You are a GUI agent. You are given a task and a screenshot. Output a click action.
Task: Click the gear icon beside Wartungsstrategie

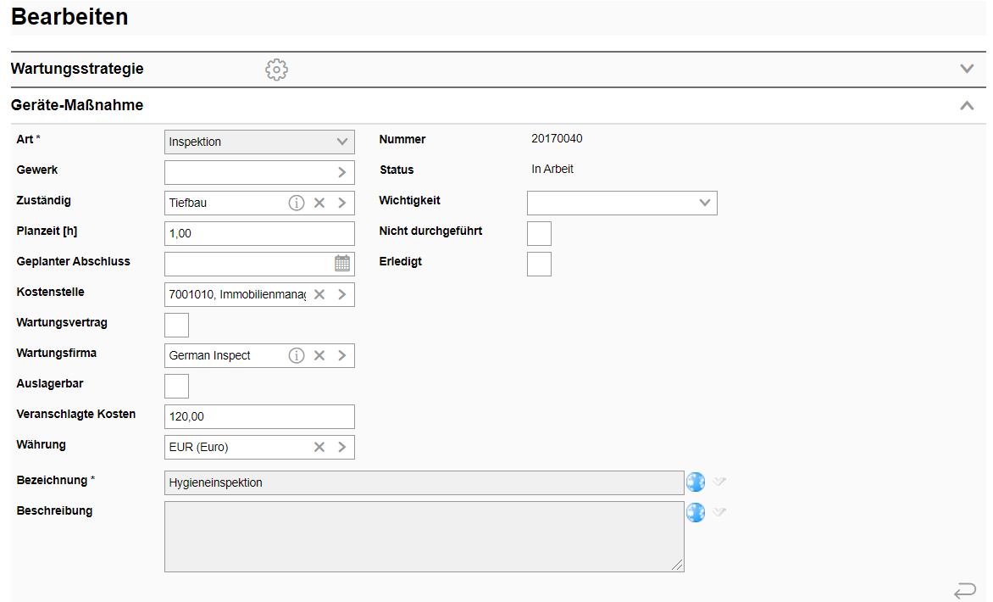pos(276,70)
